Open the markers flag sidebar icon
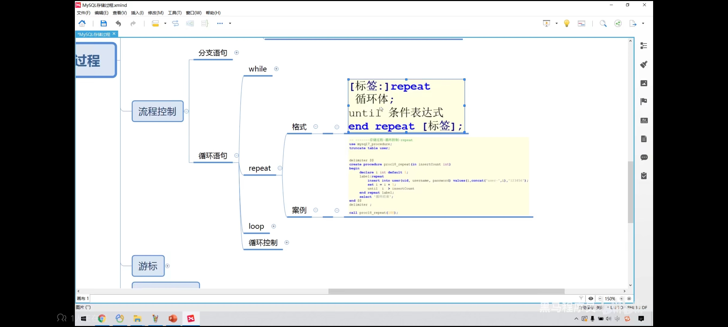 (x=643, y=101)
